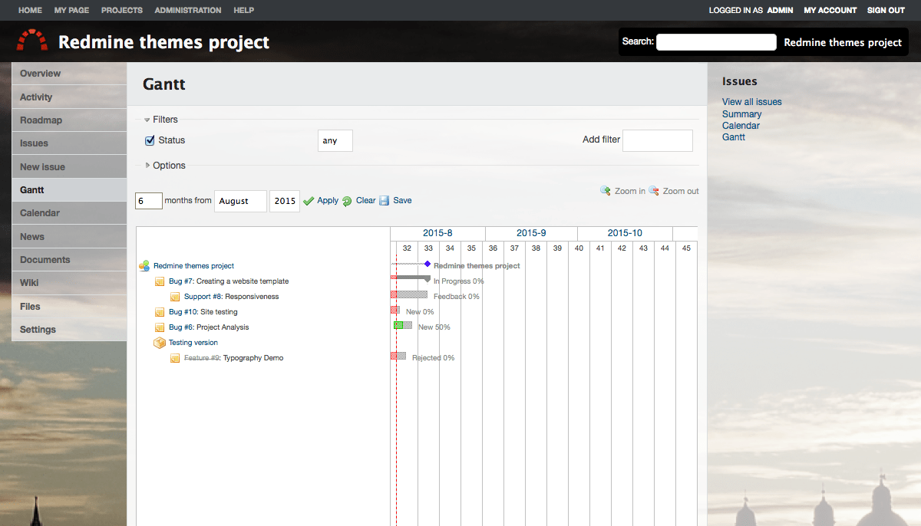
Task: Open Bug #6: Project Analysis issue
Action: 209,327
